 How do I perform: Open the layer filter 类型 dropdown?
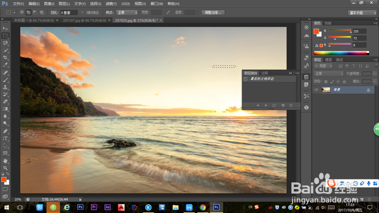(x=323, y=66)
